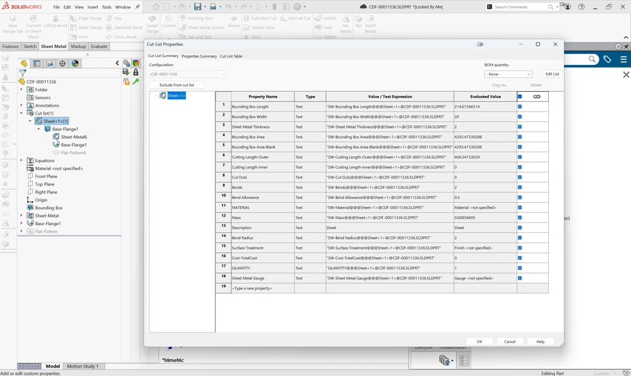Image resolution: width=631 pixels, height=376 pixels.
Task: Click the Rebuild traffic light icon
Action: [275, 7]
